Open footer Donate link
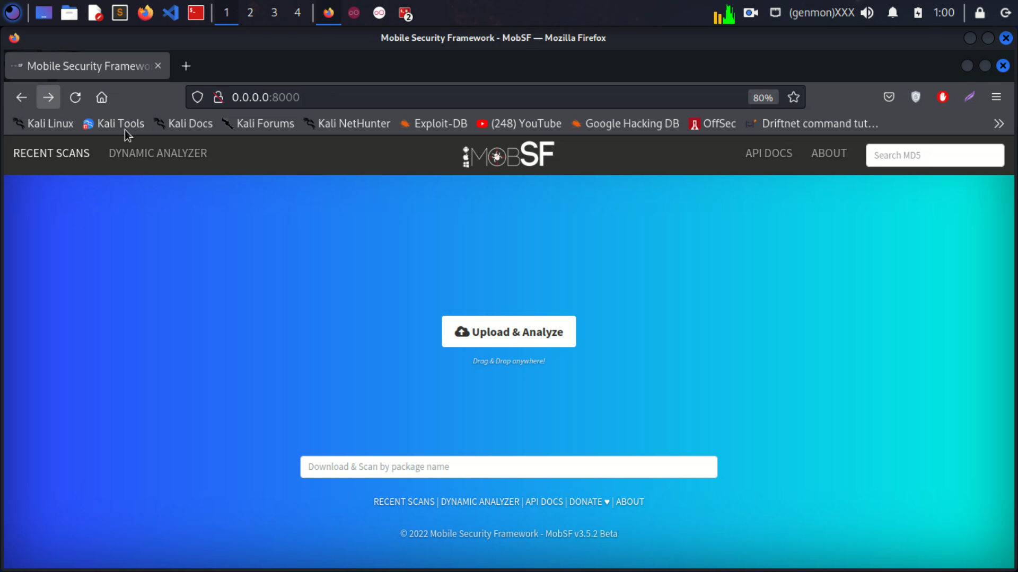This screenshot has height=572, width=1018. click(589, 502)
